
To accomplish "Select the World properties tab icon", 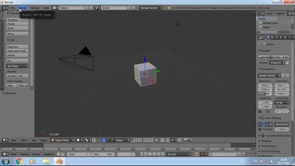I will pos(281,38).
